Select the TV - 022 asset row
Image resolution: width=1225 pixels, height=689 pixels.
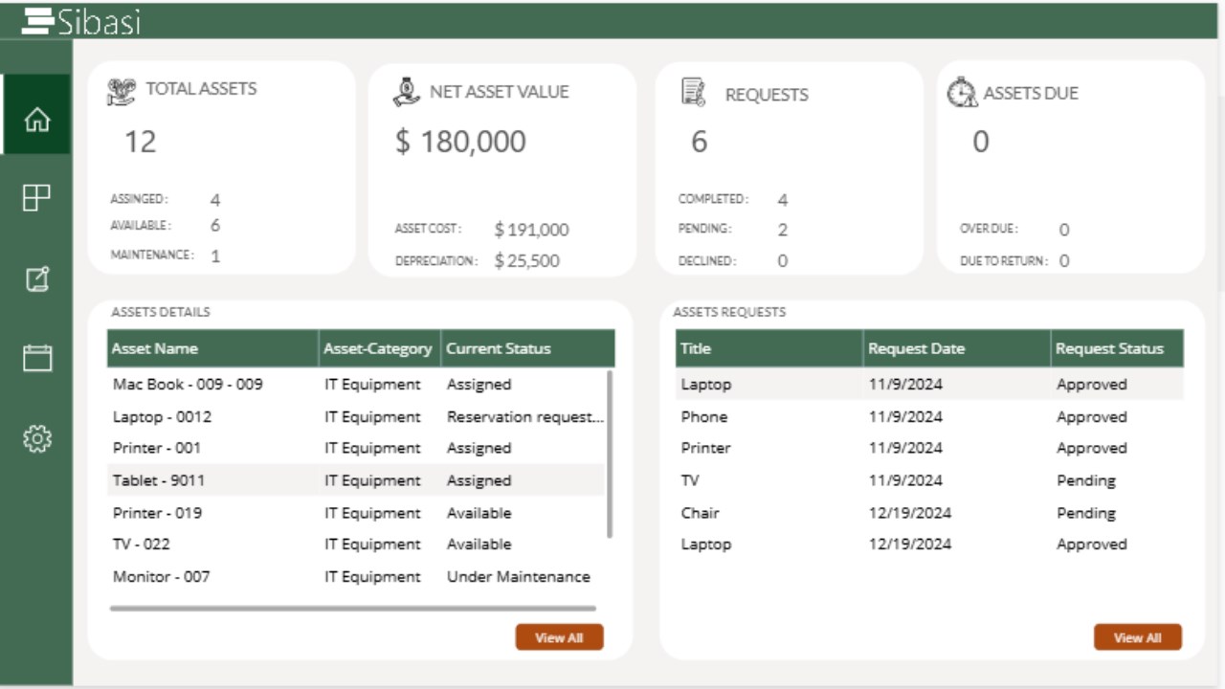(x=356, y=545)
